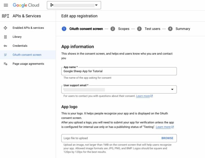Jump to step 4 Summary
Screen dimensions: 205x158
tap(179, 29)
